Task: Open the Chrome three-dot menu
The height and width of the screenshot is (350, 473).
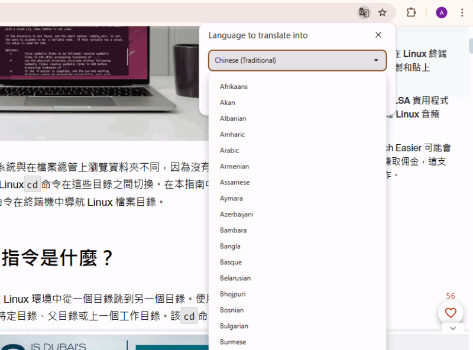Action: [x=461, y=12]
